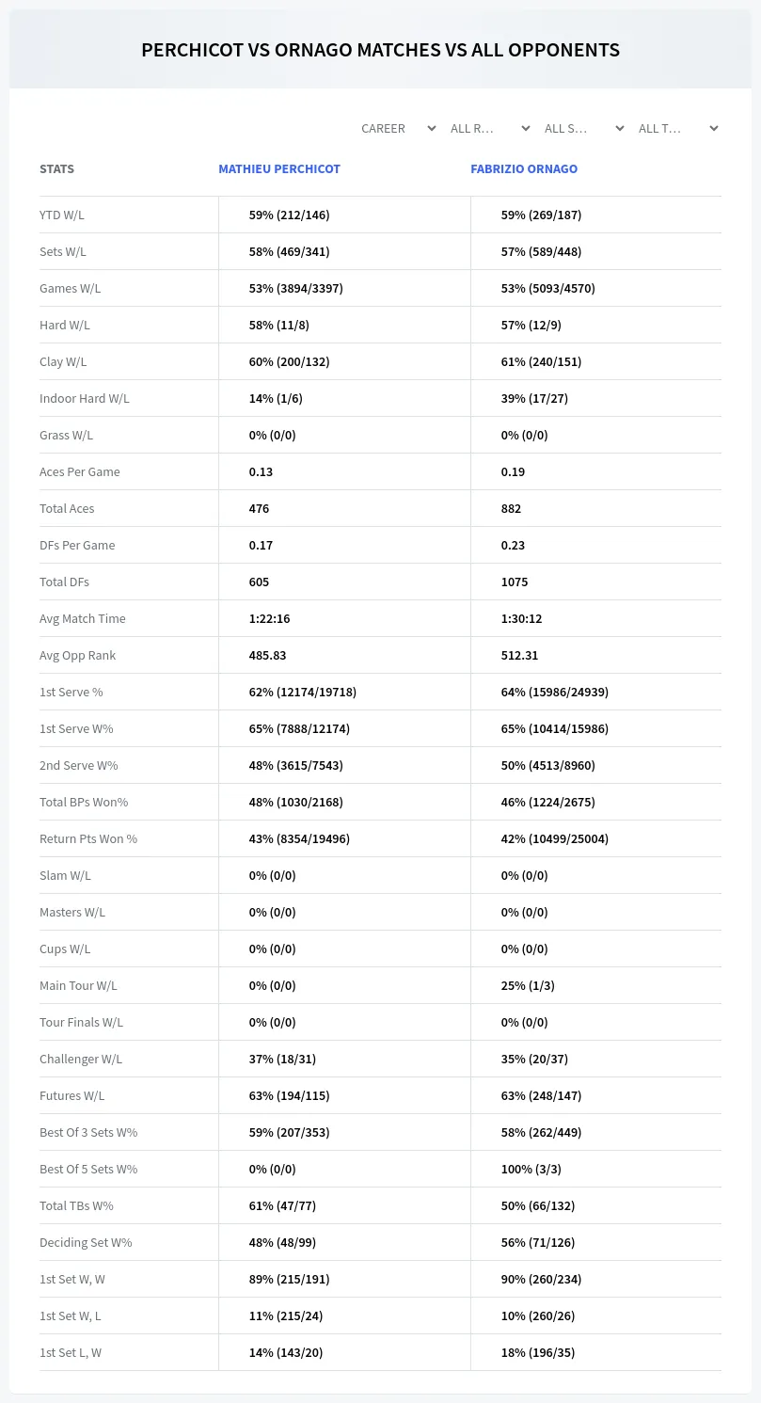Open the ALL S... surfaces dropdown
761x1403 pixels.
[583, 128]
